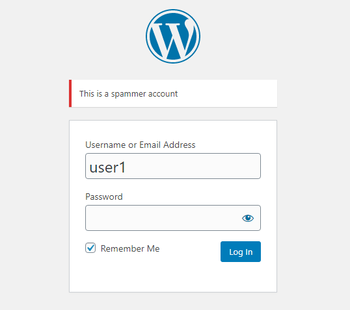Click the circular W emblem

(x=173, y=36)
